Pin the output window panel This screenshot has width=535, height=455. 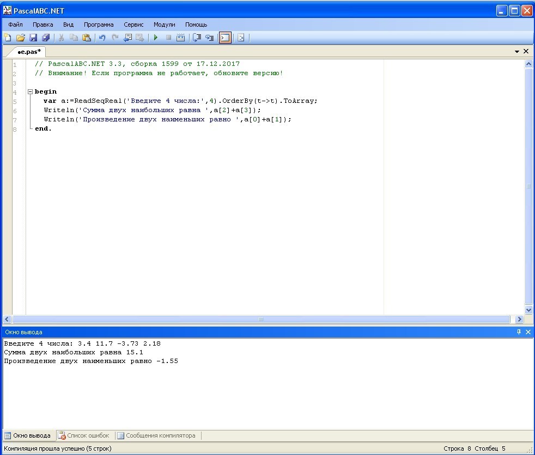tap(519, 331)
